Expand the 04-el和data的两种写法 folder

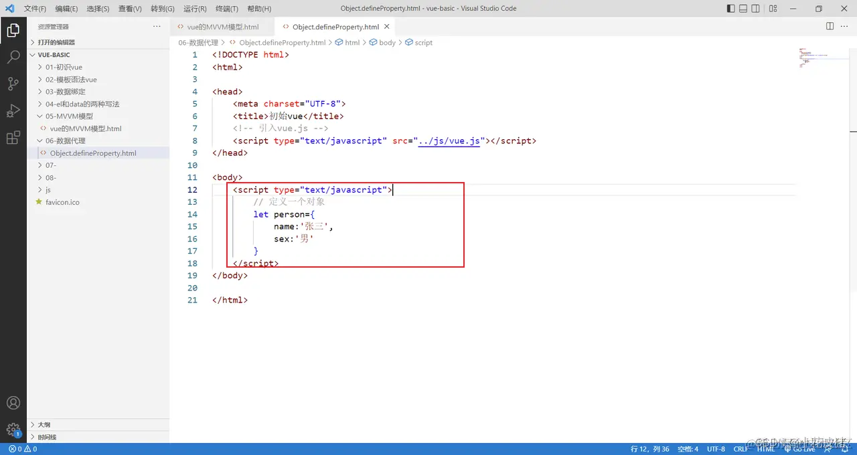click(x=98, y=104)
